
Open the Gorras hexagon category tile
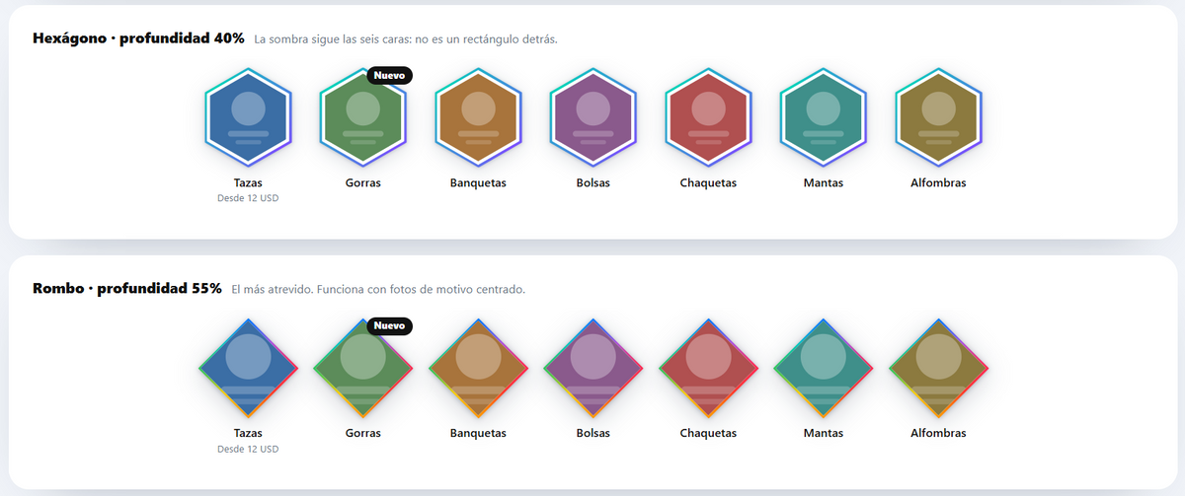pyautogui.click(x=362, y=117)
